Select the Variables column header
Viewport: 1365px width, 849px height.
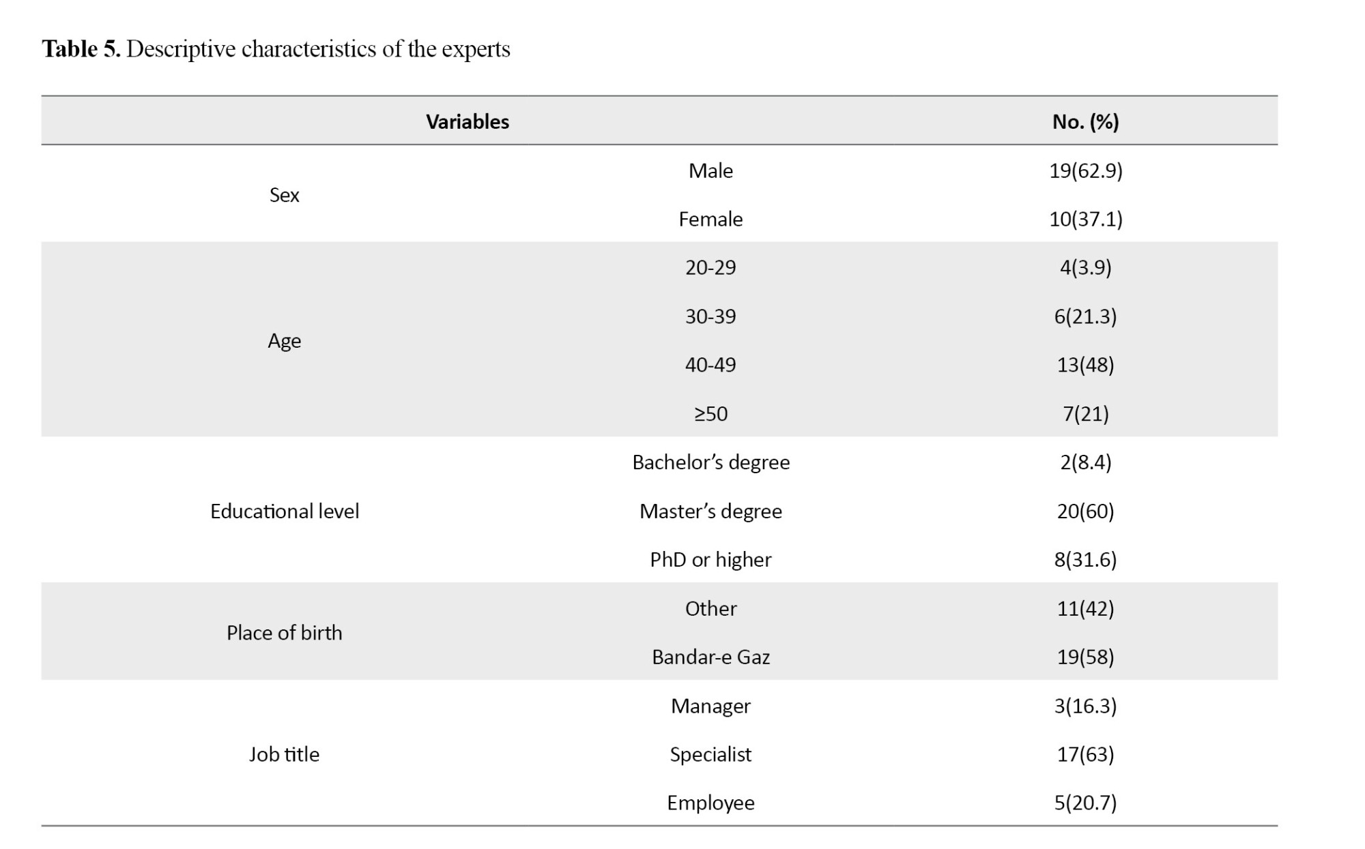(x=468, y=121)
